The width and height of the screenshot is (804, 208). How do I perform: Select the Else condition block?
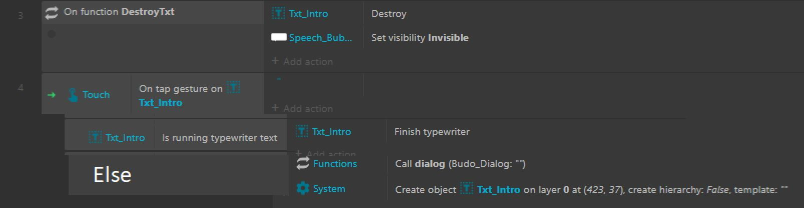[x=178, y=174]
